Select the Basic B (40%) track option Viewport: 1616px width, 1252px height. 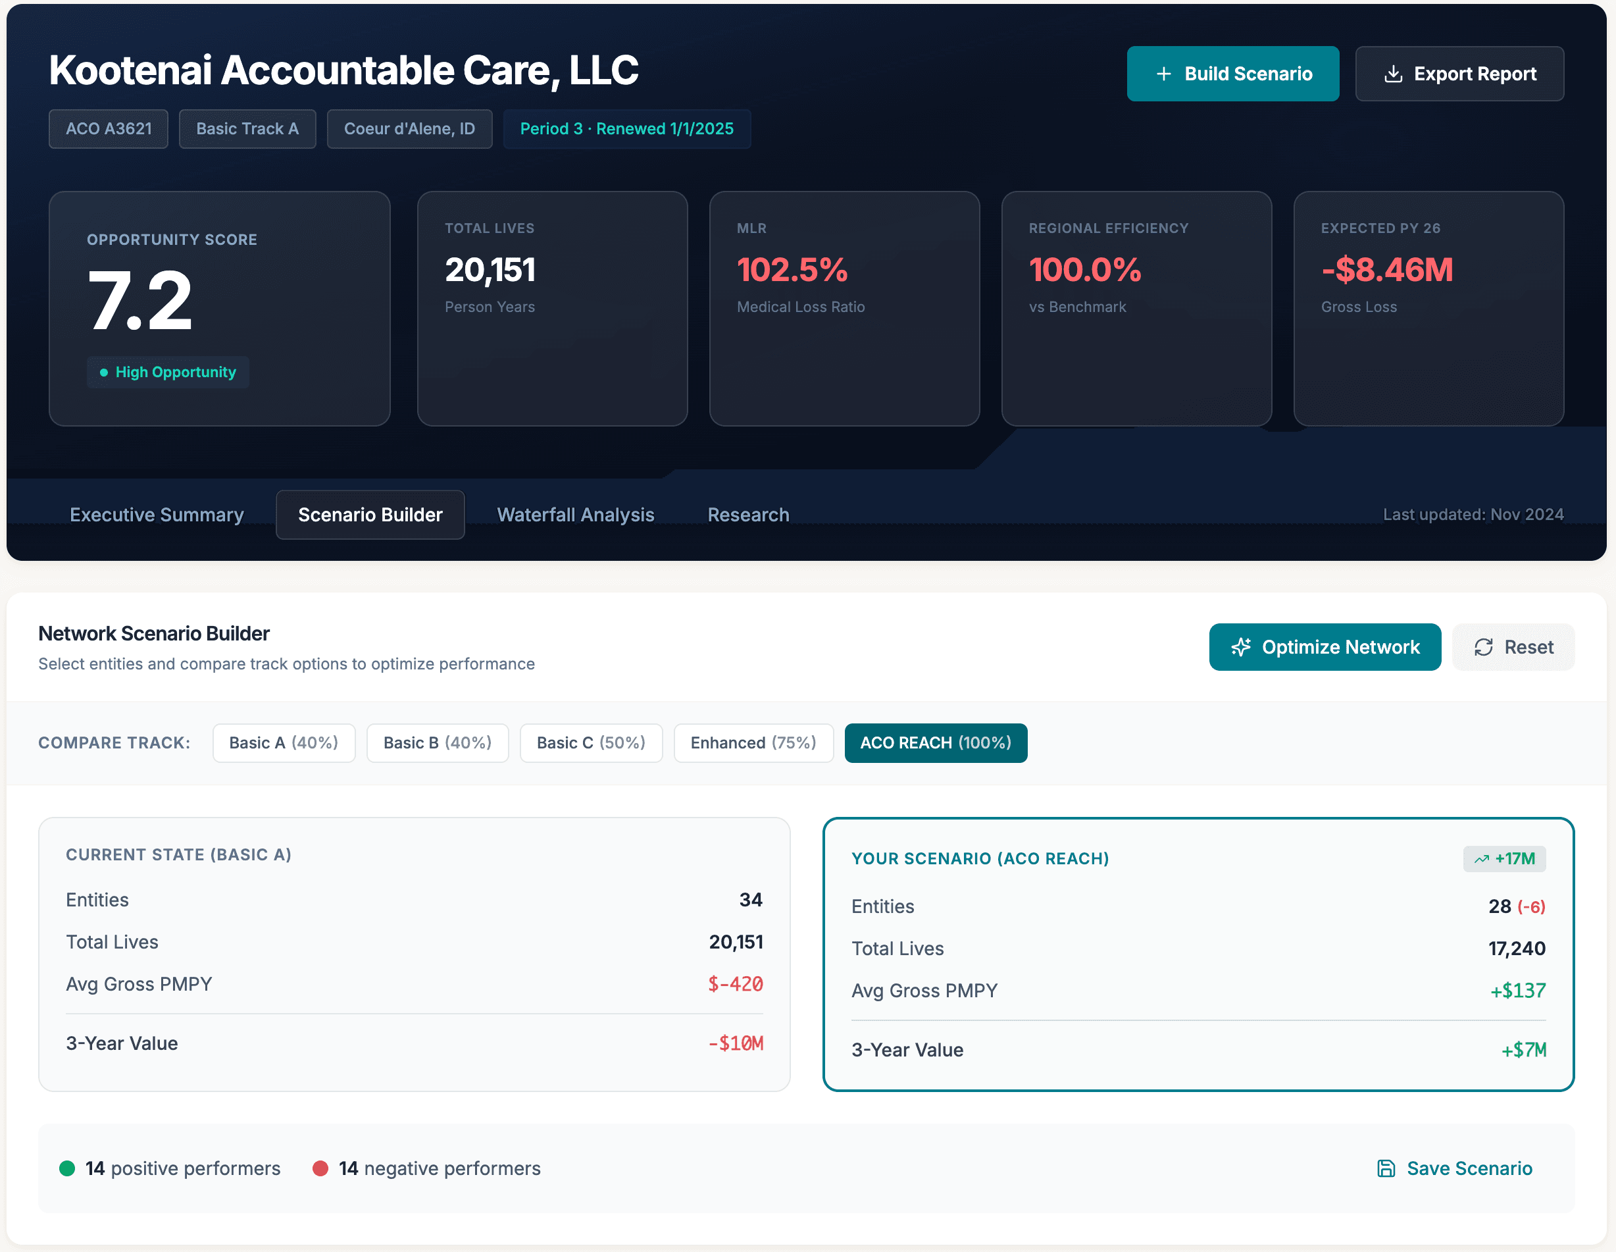[x=438, y=743]
